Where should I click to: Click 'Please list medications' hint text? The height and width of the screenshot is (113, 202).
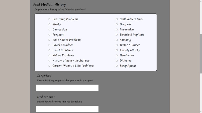[x=60, y=102]
